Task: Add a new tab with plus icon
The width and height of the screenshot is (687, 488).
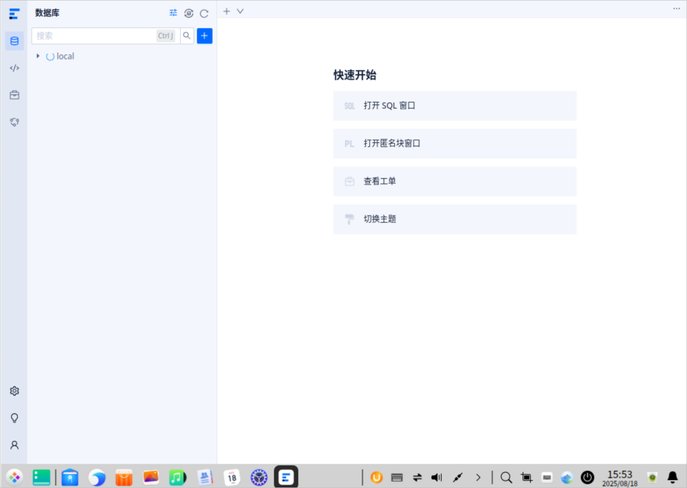Action: [x=227, y=11]
